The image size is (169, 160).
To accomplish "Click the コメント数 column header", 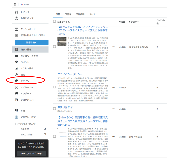I will 161,22.
